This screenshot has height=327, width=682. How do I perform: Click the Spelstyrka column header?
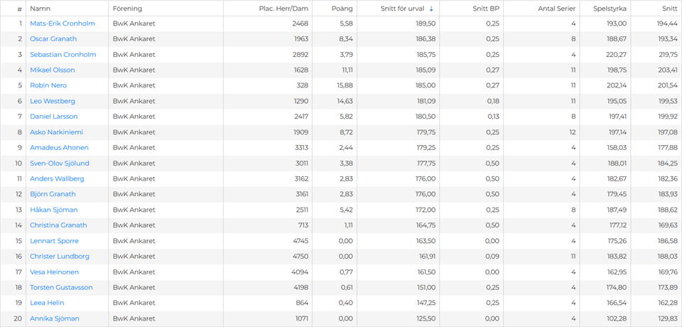coord(604,9)
